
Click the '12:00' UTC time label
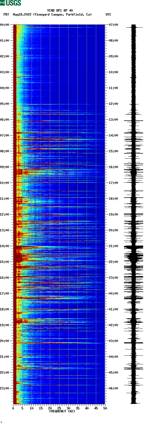click(113, 104)
